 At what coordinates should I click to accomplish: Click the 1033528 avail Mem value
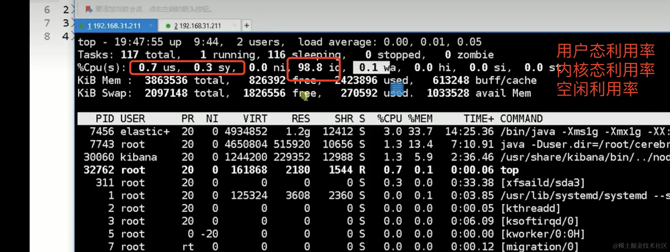[x=479, y=93]
